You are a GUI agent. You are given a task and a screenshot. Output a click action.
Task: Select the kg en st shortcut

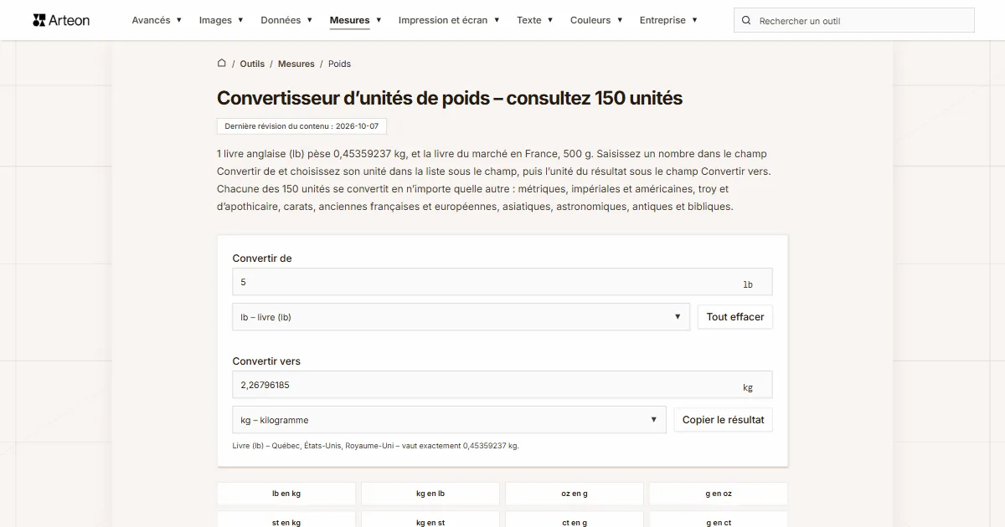pos(430,519)
